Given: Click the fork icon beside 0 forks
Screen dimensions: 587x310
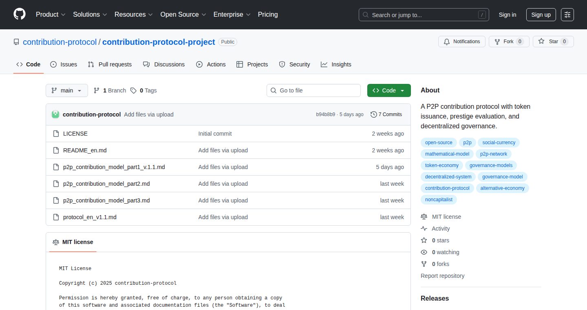Looking at the screenshot, I should (424, 264).
